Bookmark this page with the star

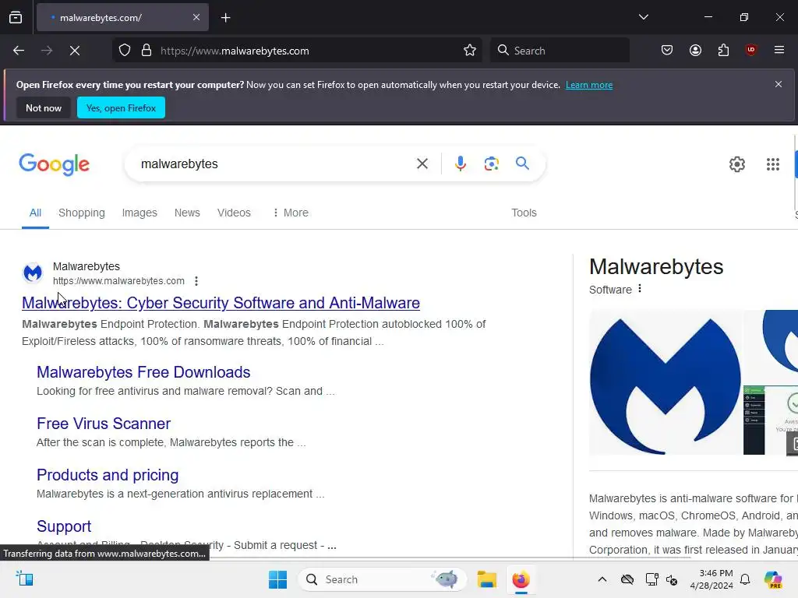click(x=470, y=51)
